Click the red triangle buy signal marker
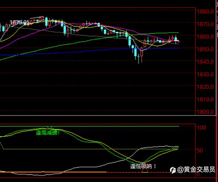 tap(145, 168)
